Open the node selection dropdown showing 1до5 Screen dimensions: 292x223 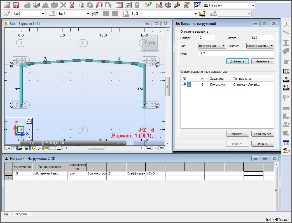pos(43,14)
